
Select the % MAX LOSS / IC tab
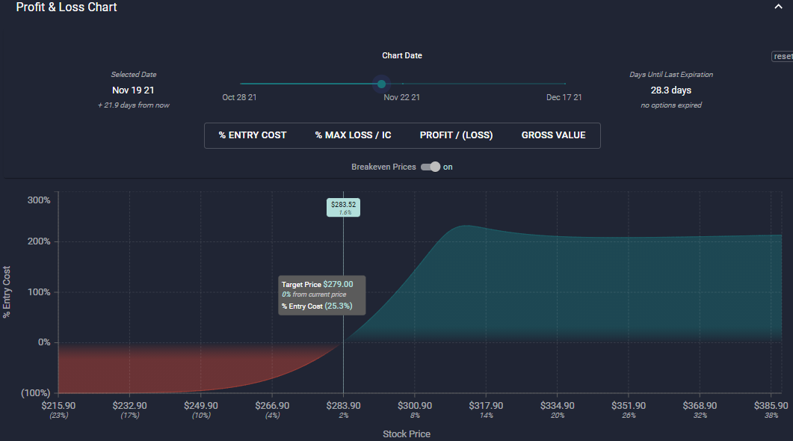click(353, 135)
